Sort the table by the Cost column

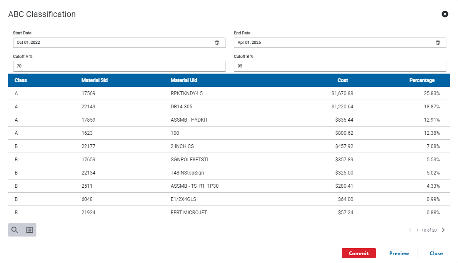343,80
